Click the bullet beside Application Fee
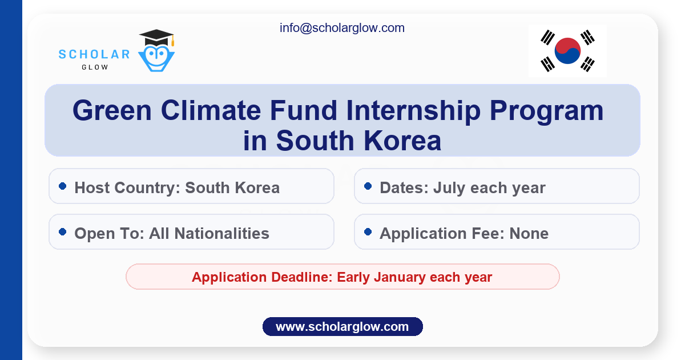The image size is (685, 360). point(368,232)
